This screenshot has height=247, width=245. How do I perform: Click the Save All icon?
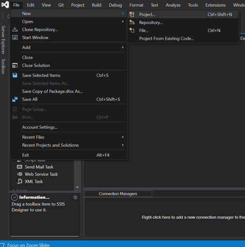[15, 99]
